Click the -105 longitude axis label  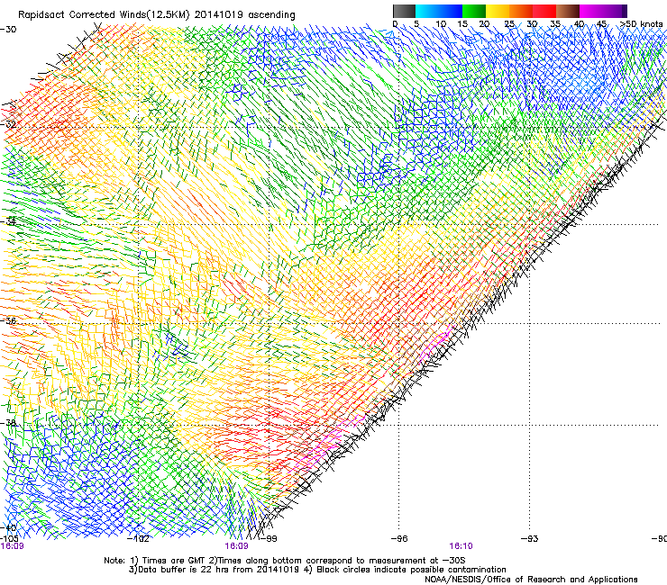(9, 539)
